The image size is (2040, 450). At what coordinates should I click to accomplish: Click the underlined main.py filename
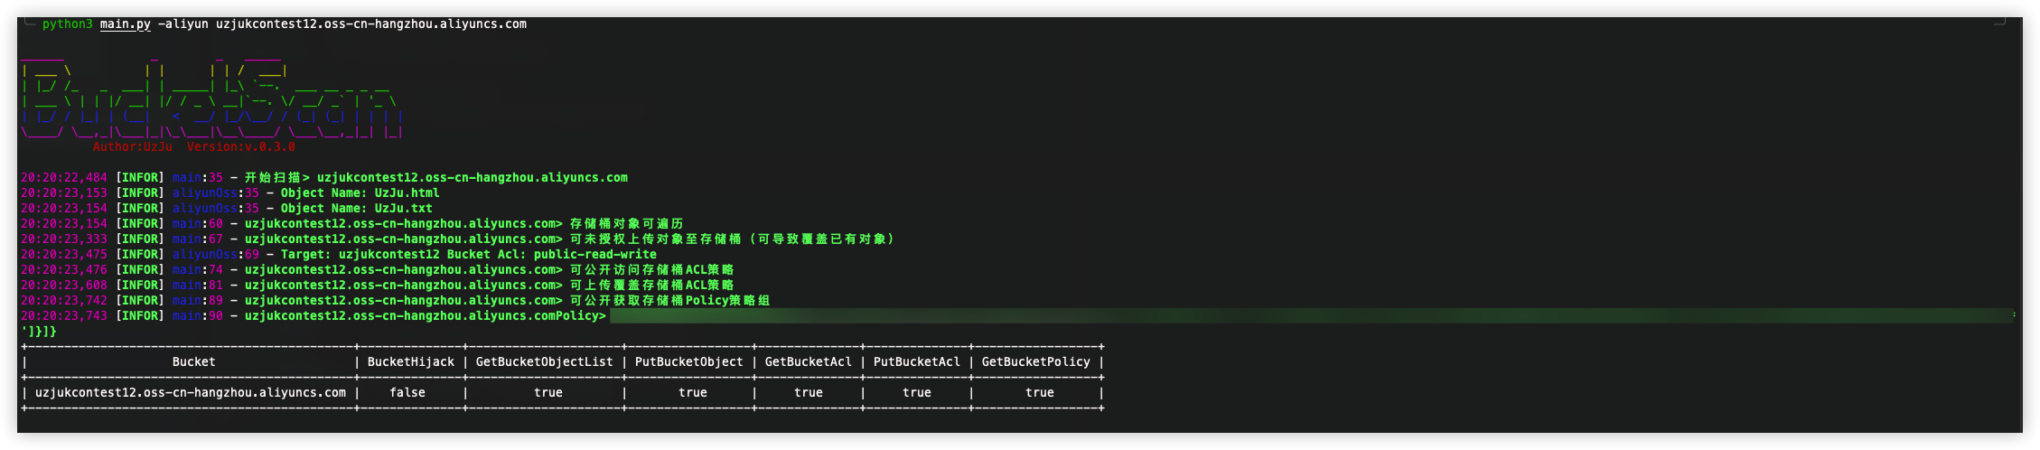pos(125,24)
